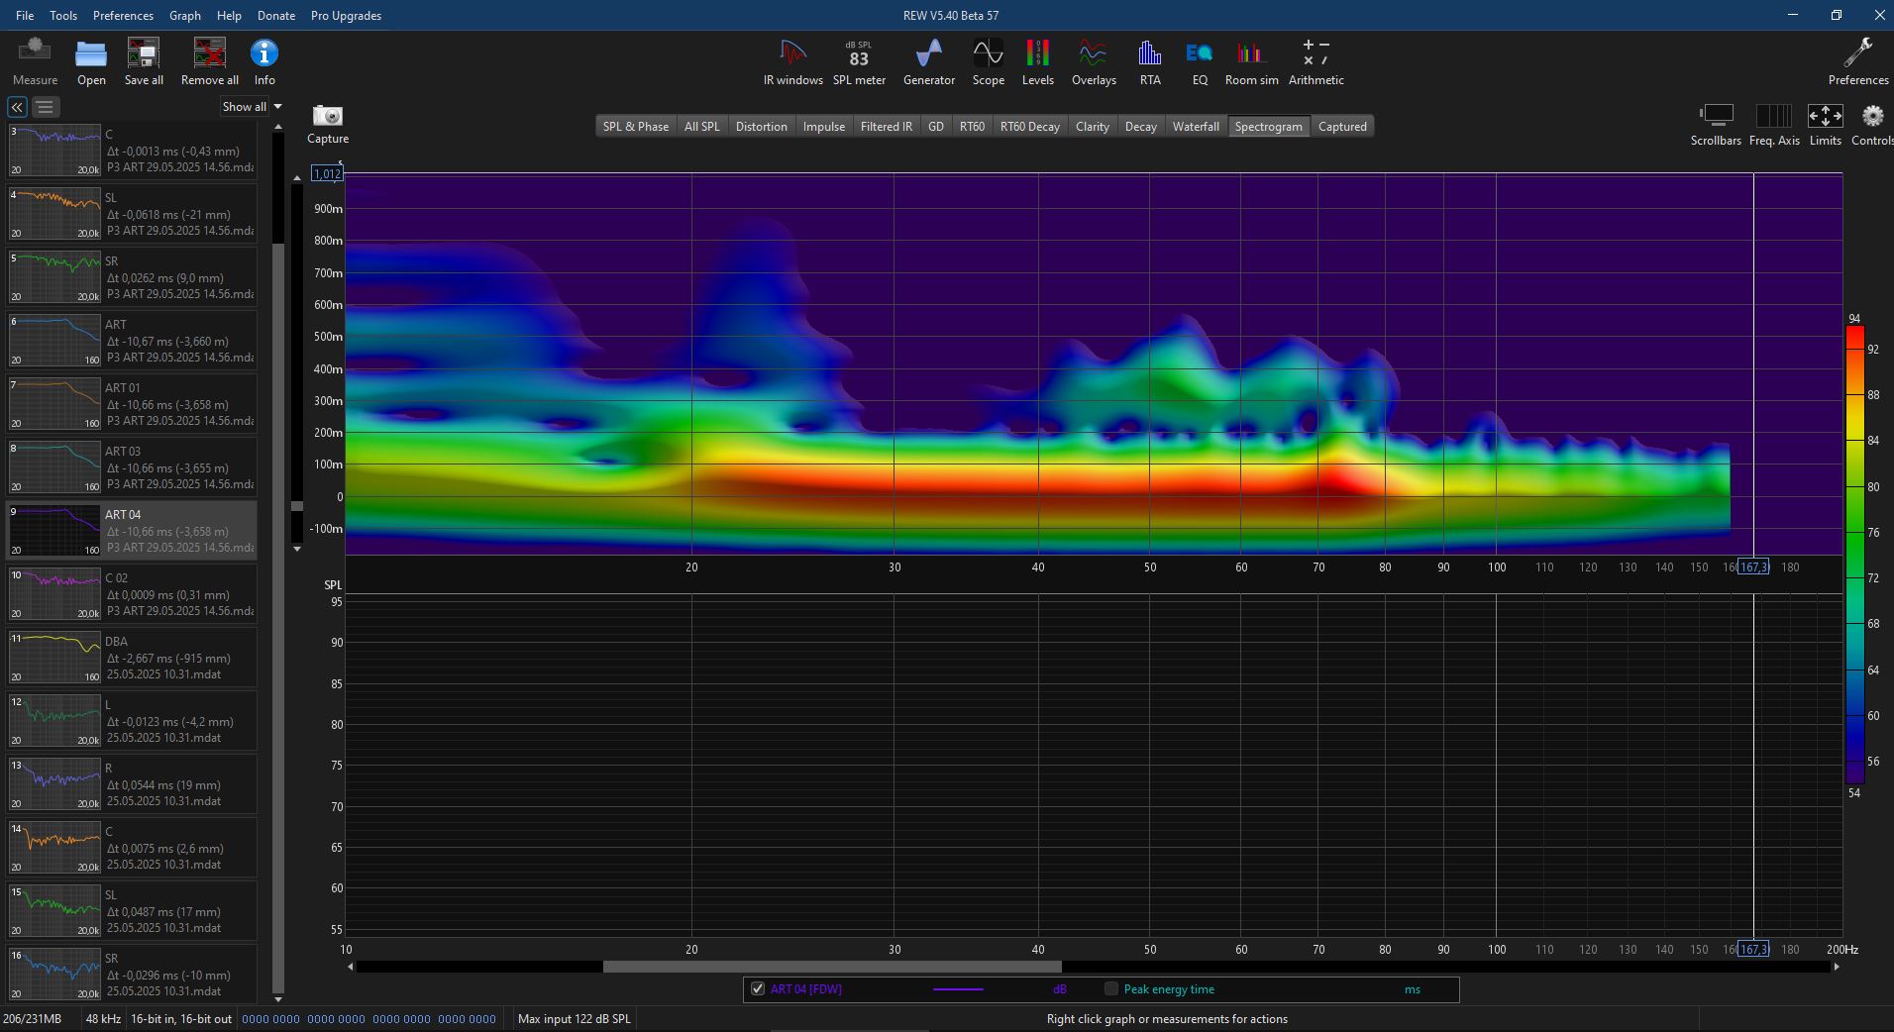This screenshot has width=1894, height=1032.
Task: Switch to the Distortion tab
Action: coord(762,127)
